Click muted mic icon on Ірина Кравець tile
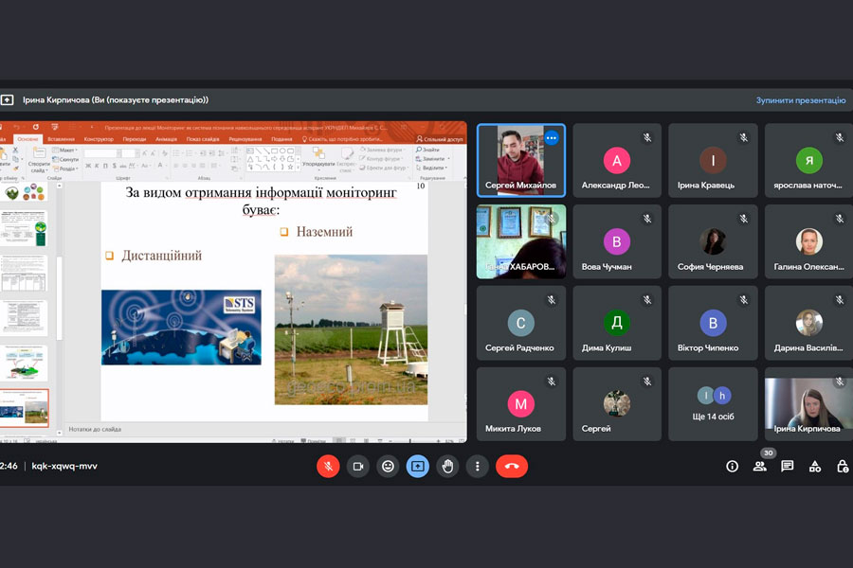This screenshot has width=853, height=568. [744, 138]
